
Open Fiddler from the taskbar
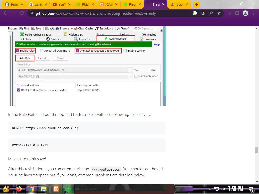[68, 189]
